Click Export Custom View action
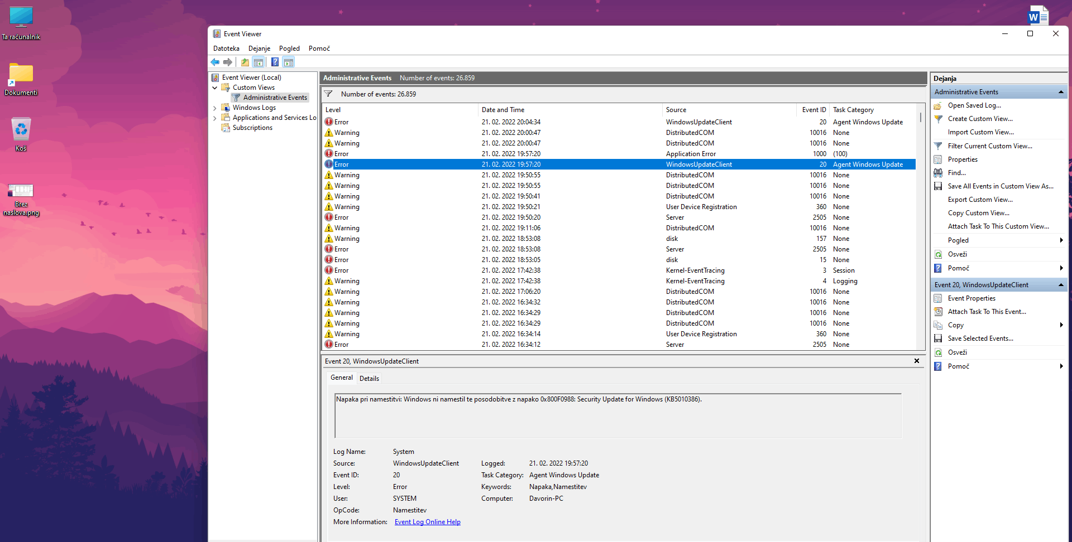This screenshot has width=1072, height=542. pos(980,200)
